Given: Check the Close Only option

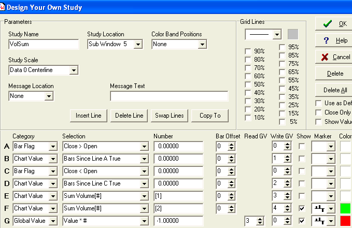Looking at the screenshot, I should point(319,112).
